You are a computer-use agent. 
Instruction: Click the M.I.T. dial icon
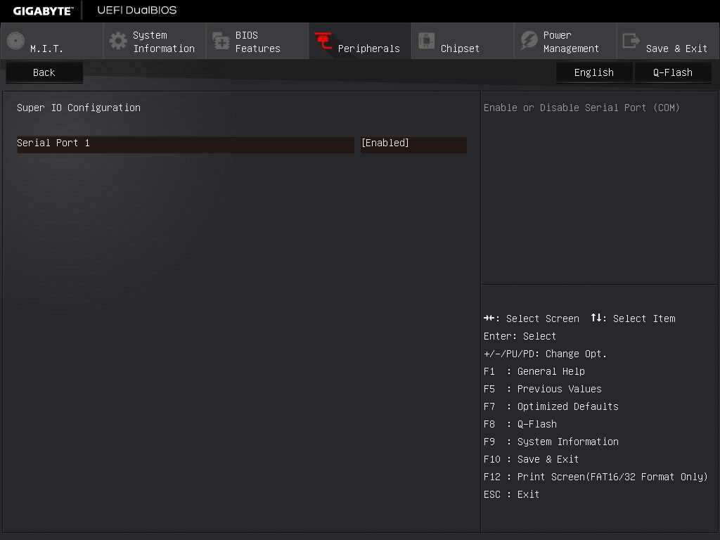[15, 41]
